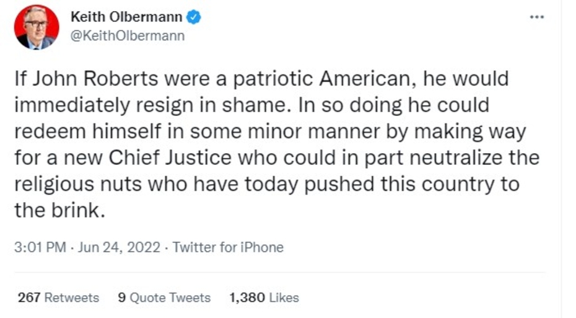Click the display name Keith Olbermann
The height and width of the screenshot is (318, 576).
pyautogui.click(x=127, y=17)
